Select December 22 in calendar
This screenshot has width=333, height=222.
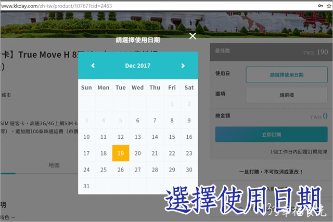(x=172, y=153)
